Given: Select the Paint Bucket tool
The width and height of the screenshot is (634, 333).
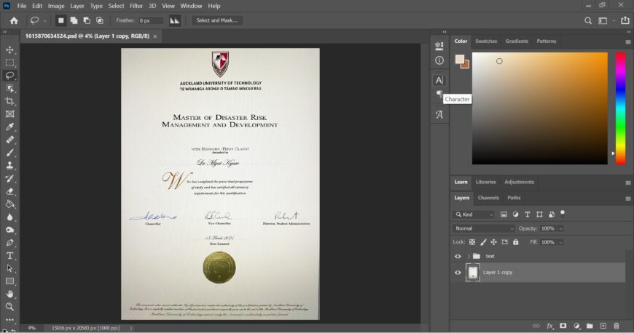Looking at the screenshot, I should point(9,204).
